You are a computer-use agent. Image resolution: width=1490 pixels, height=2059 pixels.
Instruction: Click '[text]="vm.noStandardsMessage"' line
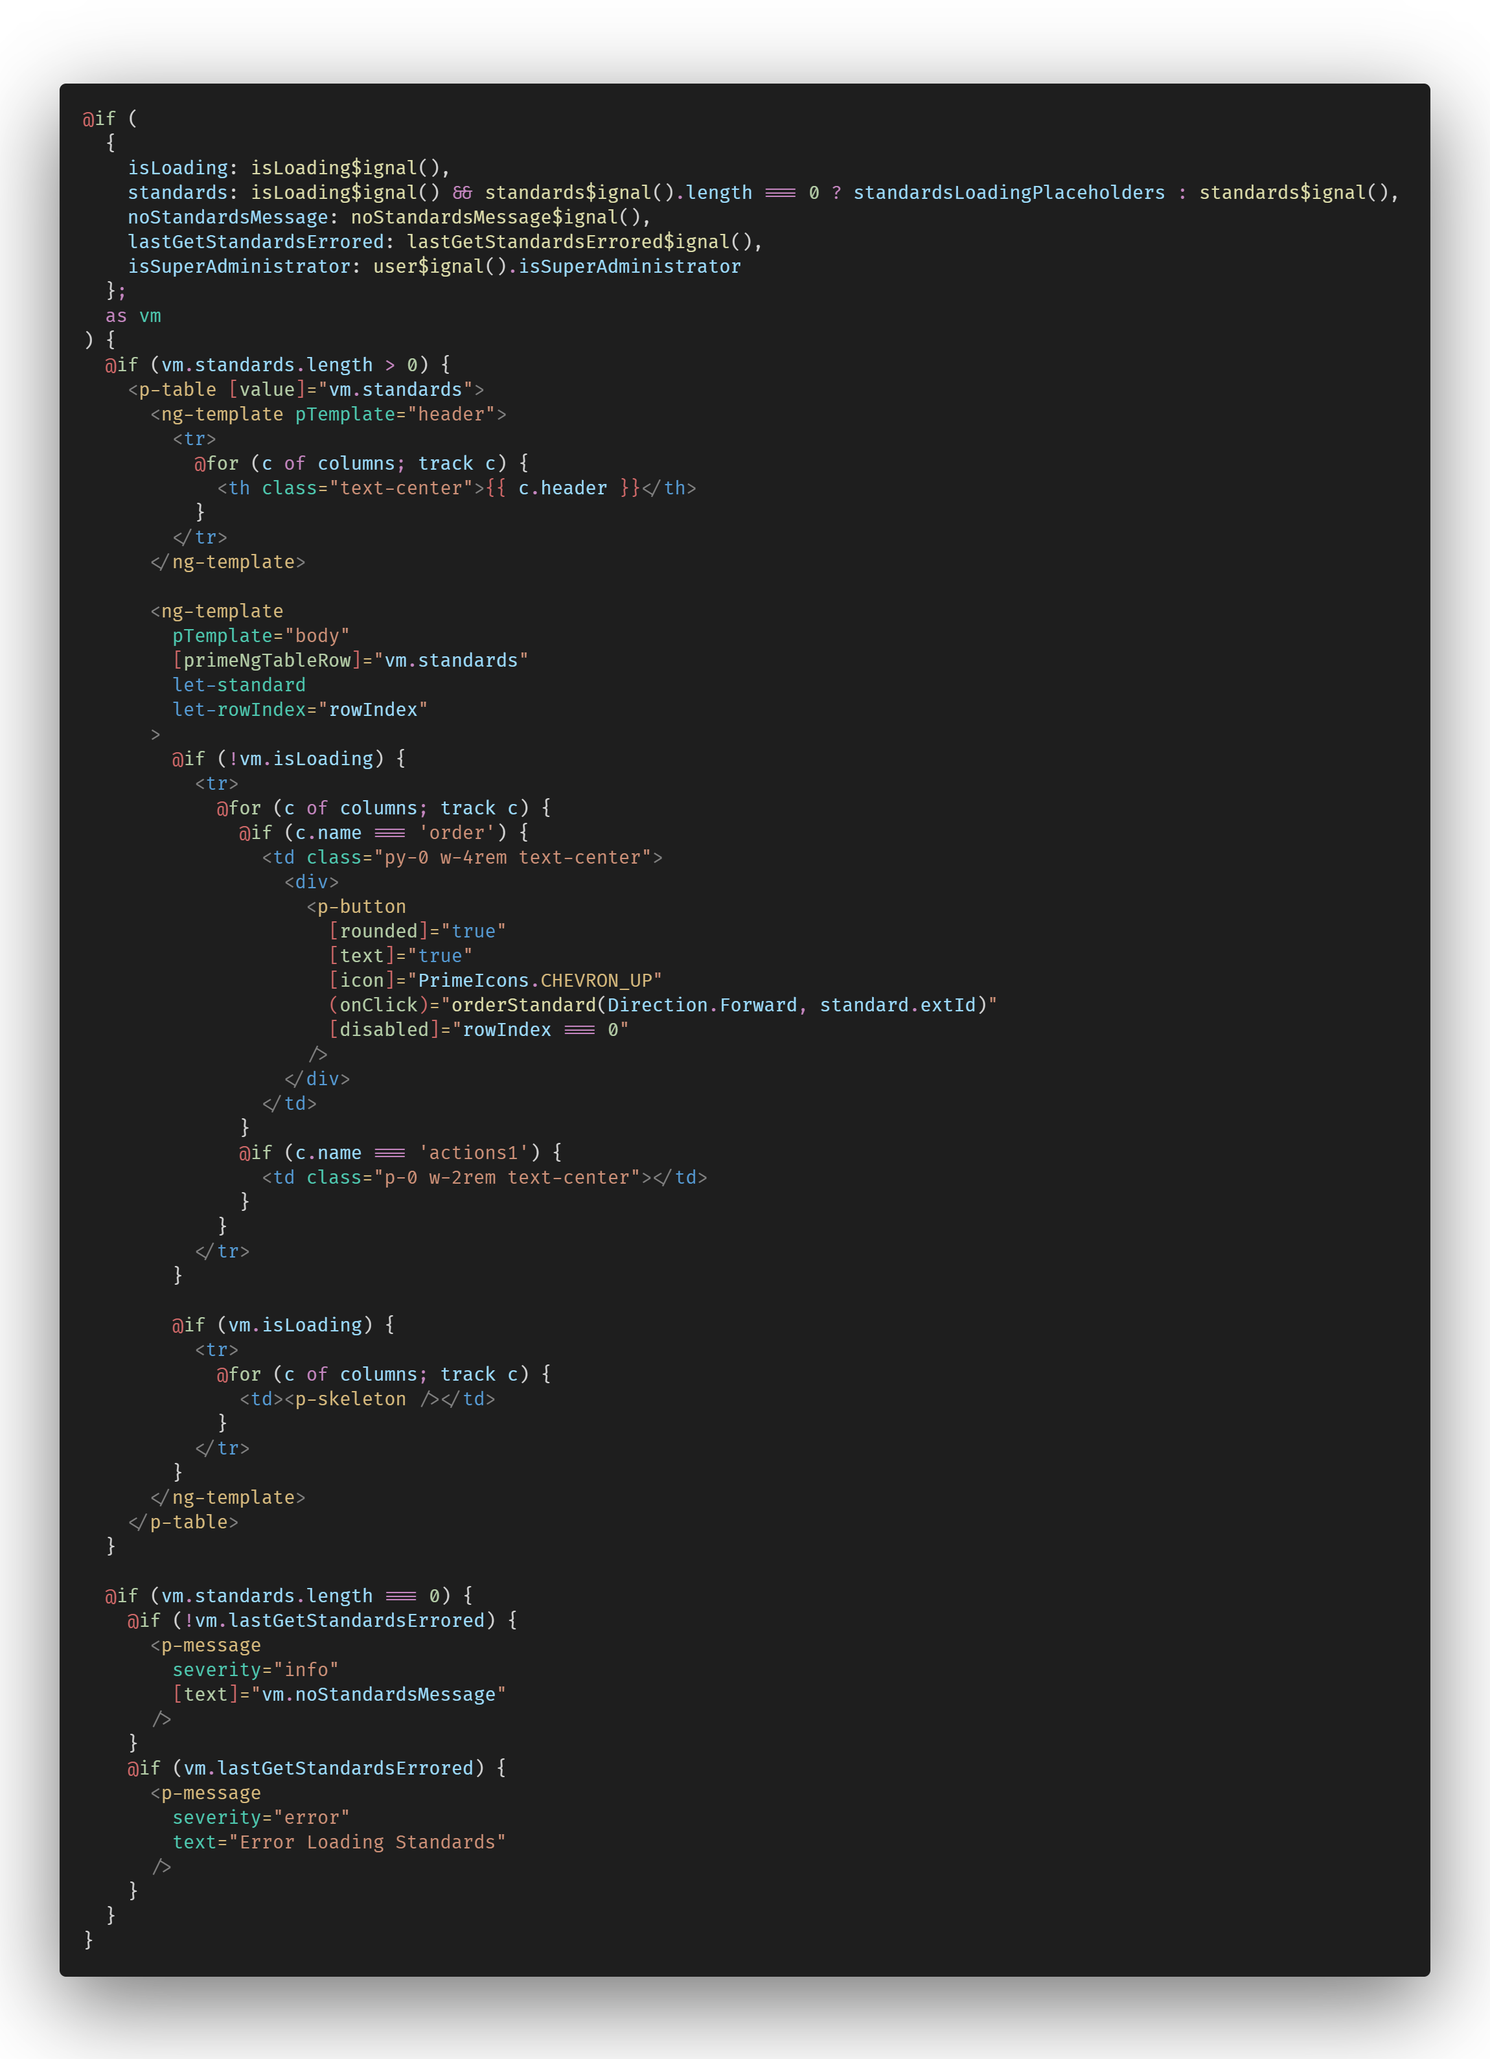[x=339, y=1694]
